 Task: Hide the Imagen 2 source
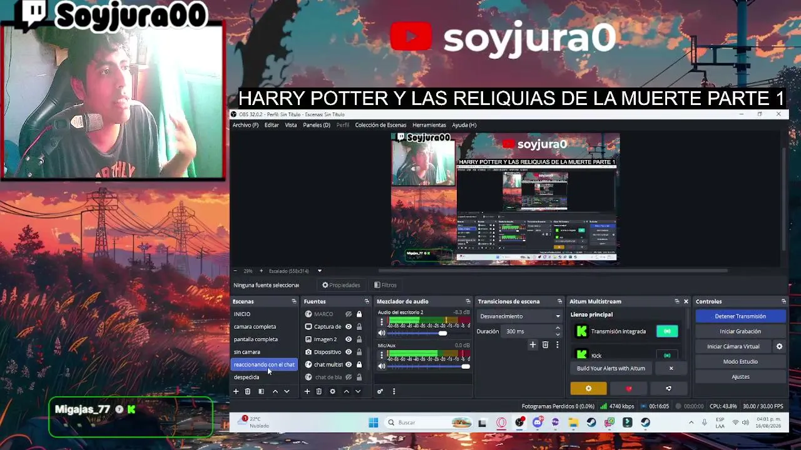pos(349,339)
